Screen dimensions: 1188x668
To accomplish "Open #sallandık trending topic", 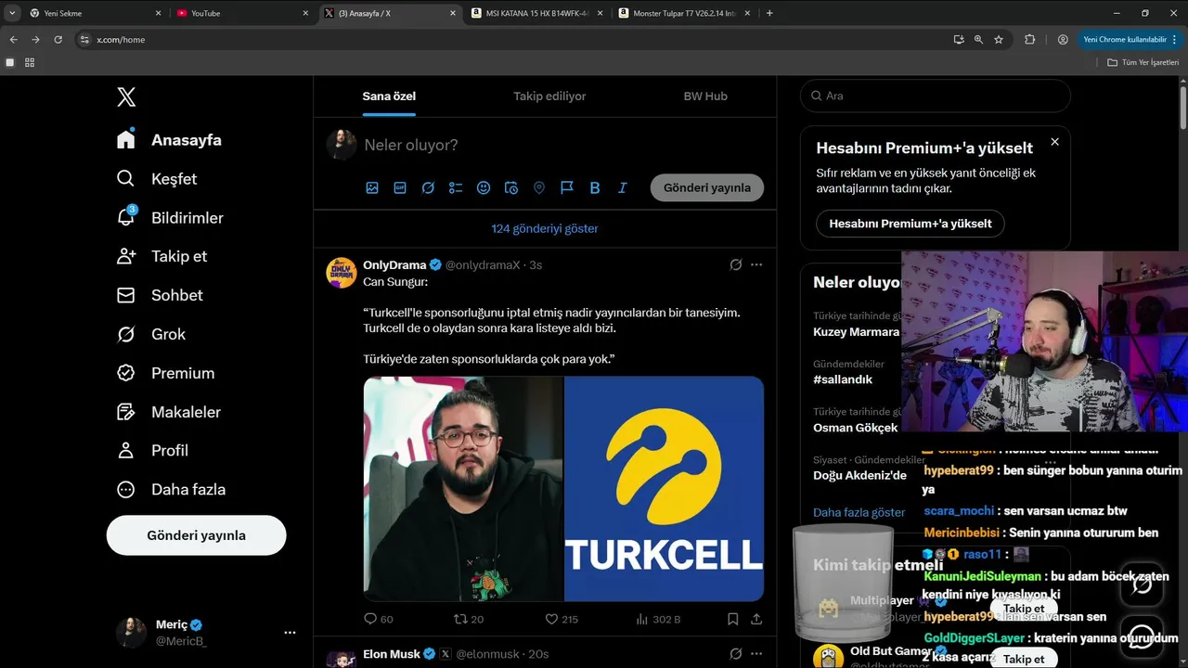I will coord(843,379).
